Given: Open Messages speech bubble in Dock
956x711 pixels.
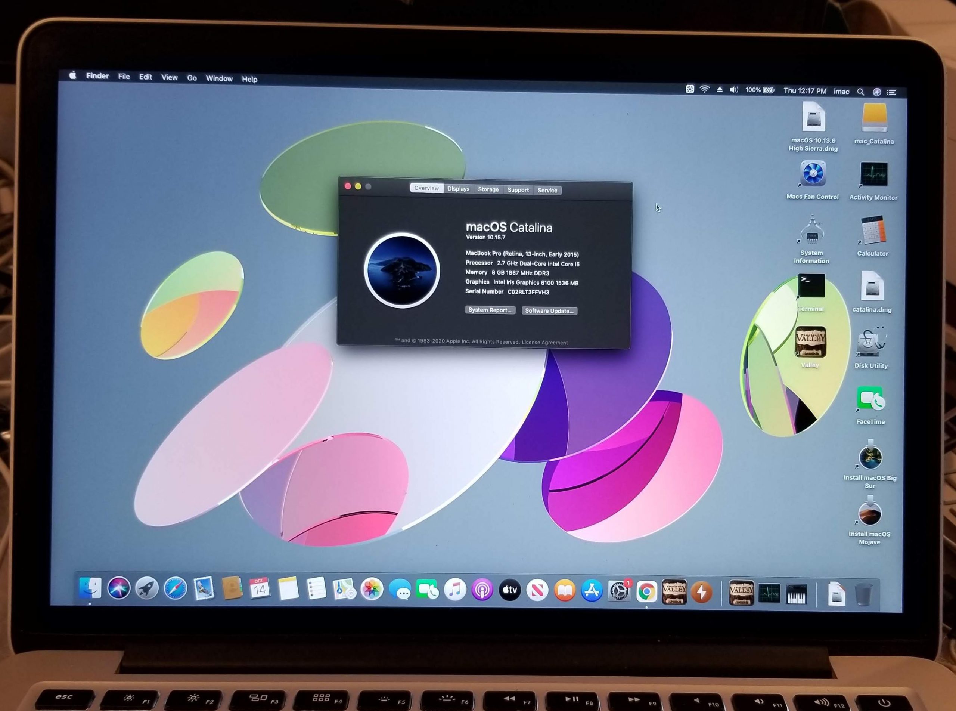Looking at the screenshot, I should (x=400, y=590).
